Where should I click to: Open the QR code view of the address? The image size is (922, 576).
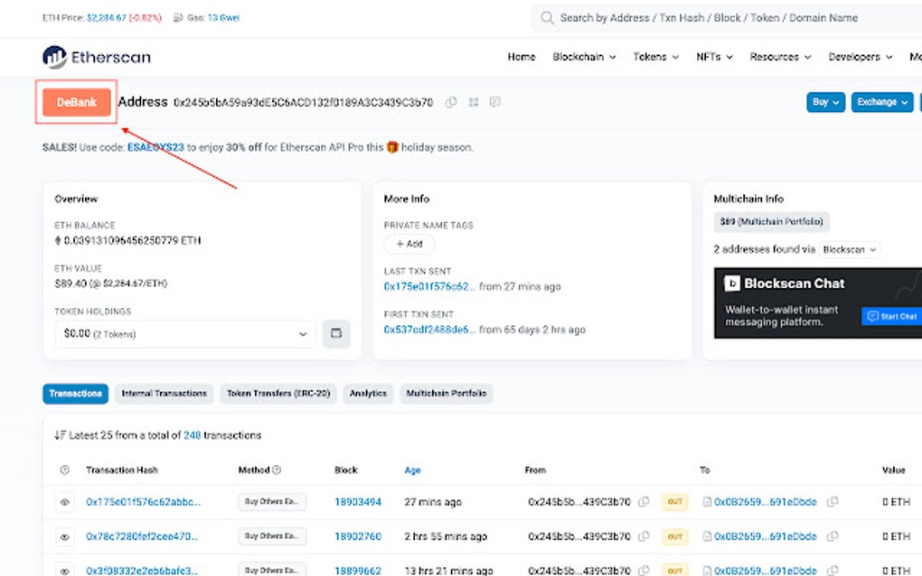(x=473, y=102)
